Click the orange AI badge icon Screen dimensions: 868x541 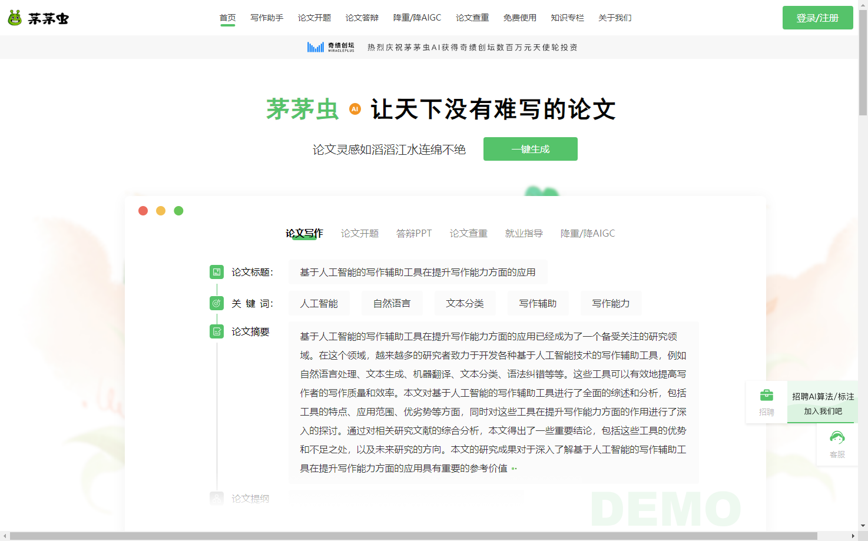pyautogui.click(x=355, y=109)
